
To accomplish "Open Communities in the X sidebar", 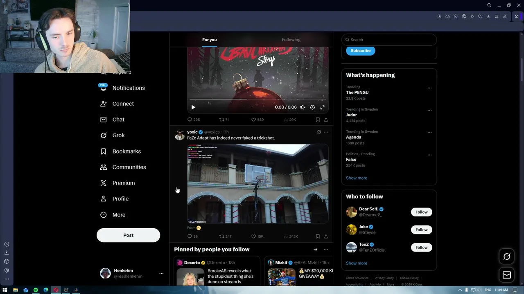I will tap(123, 167).
